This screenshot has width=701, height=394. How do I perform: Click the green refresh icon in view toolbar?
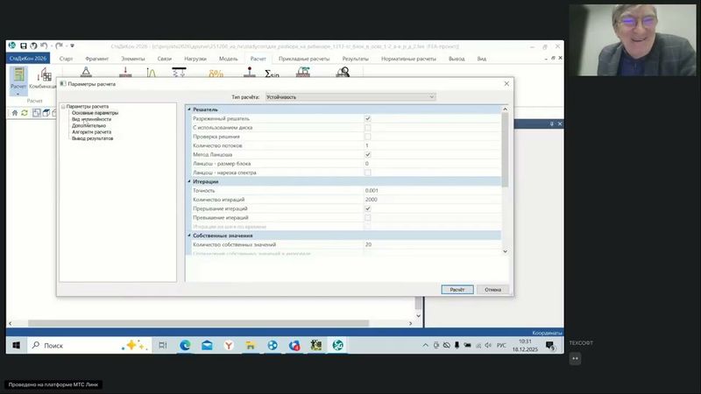[x=25, y=113]
